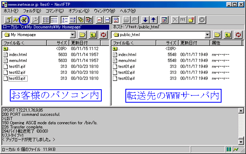Go up one local folder icon
Image resolution: width=246 pixels, height=154 pixels.
click(93, 35)
